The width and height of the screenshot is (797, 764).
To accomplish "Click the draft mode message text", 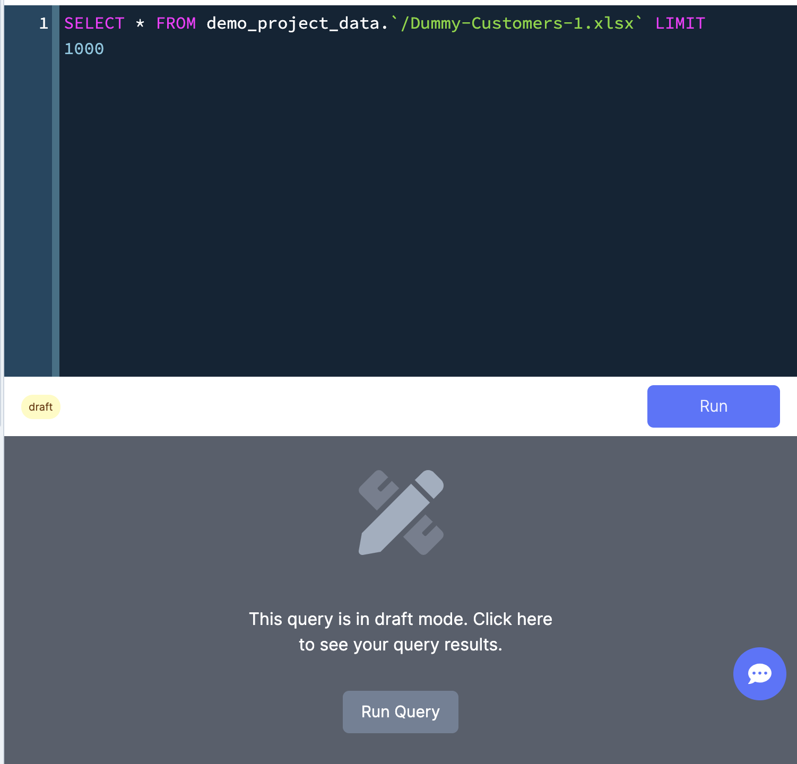I will [401, 631].
